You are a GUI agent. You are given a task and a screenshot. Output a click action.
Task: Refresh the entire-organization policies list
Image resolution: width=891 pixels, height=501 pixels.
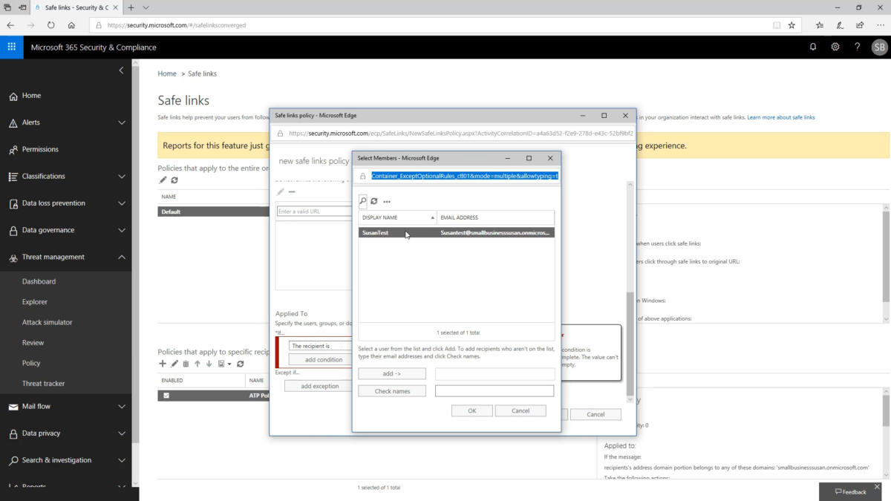coord(174,180)
